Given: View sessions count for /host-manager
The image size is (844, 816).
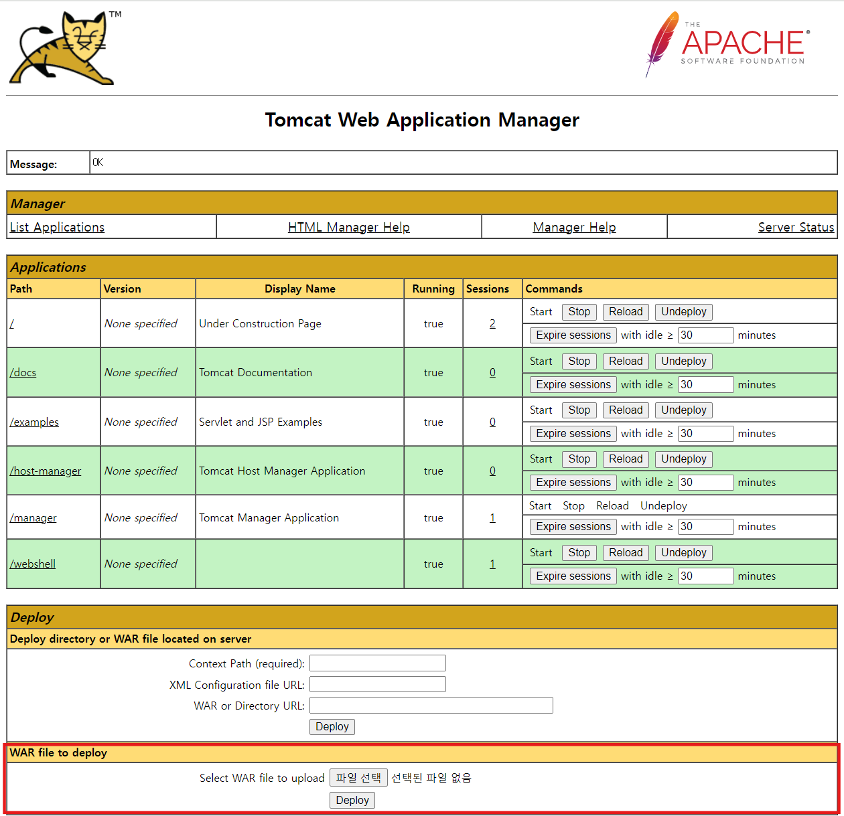Looking at the screenshot, I should [492, 471].
